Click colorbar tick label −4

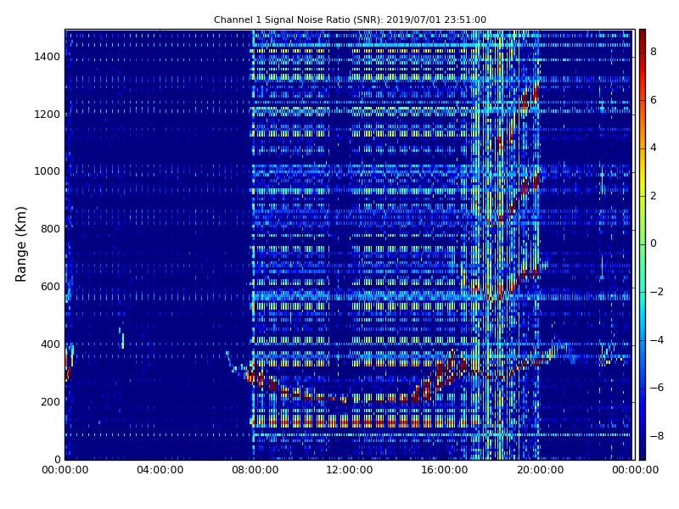pos(657,340)
